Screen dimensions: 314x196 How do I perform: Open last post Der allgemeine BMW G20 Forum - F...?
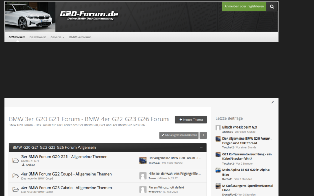pyautogui.click(x=175, y=158)
